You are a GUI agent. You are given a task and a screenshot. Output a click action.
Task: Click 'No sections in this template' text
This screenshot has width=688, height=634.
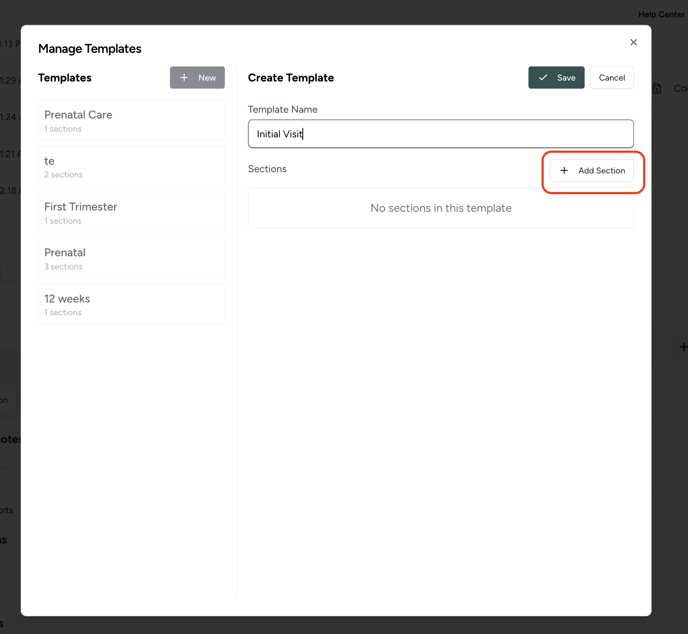tap(441, 208)
